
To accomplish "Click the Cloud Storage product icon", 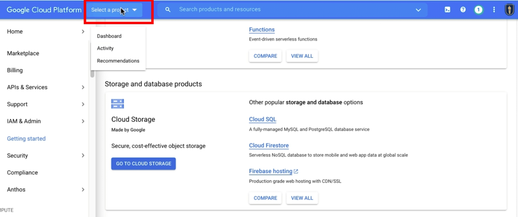I will pos(118,104).
